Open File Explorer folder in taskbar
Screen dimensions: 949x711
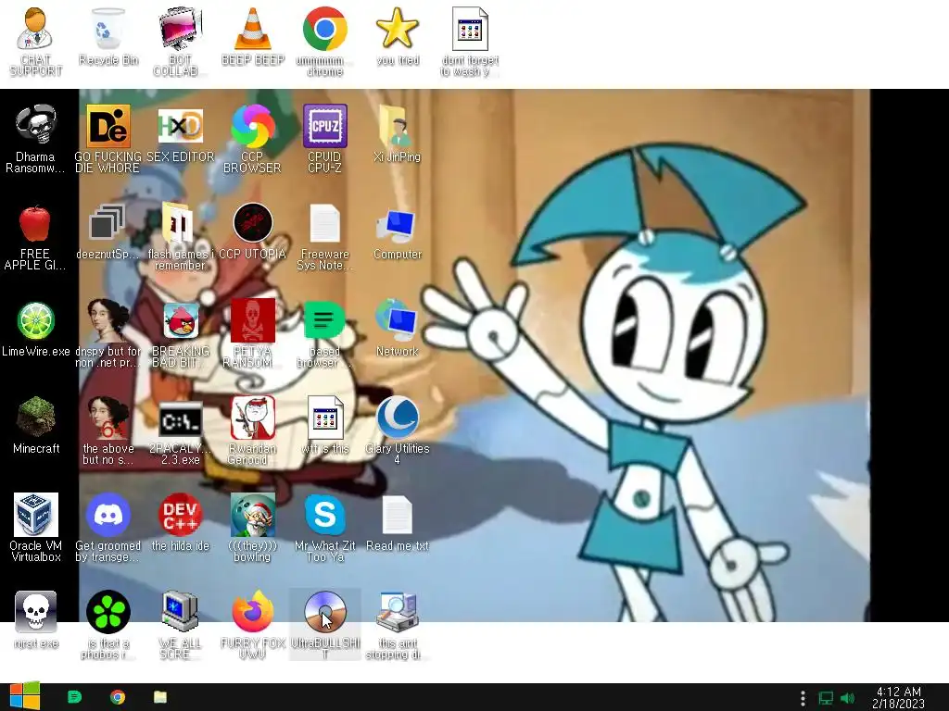[x=160, y=697]
